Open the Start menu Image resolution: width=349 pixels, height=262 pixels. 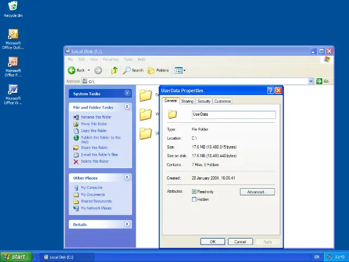coord(15,257)
